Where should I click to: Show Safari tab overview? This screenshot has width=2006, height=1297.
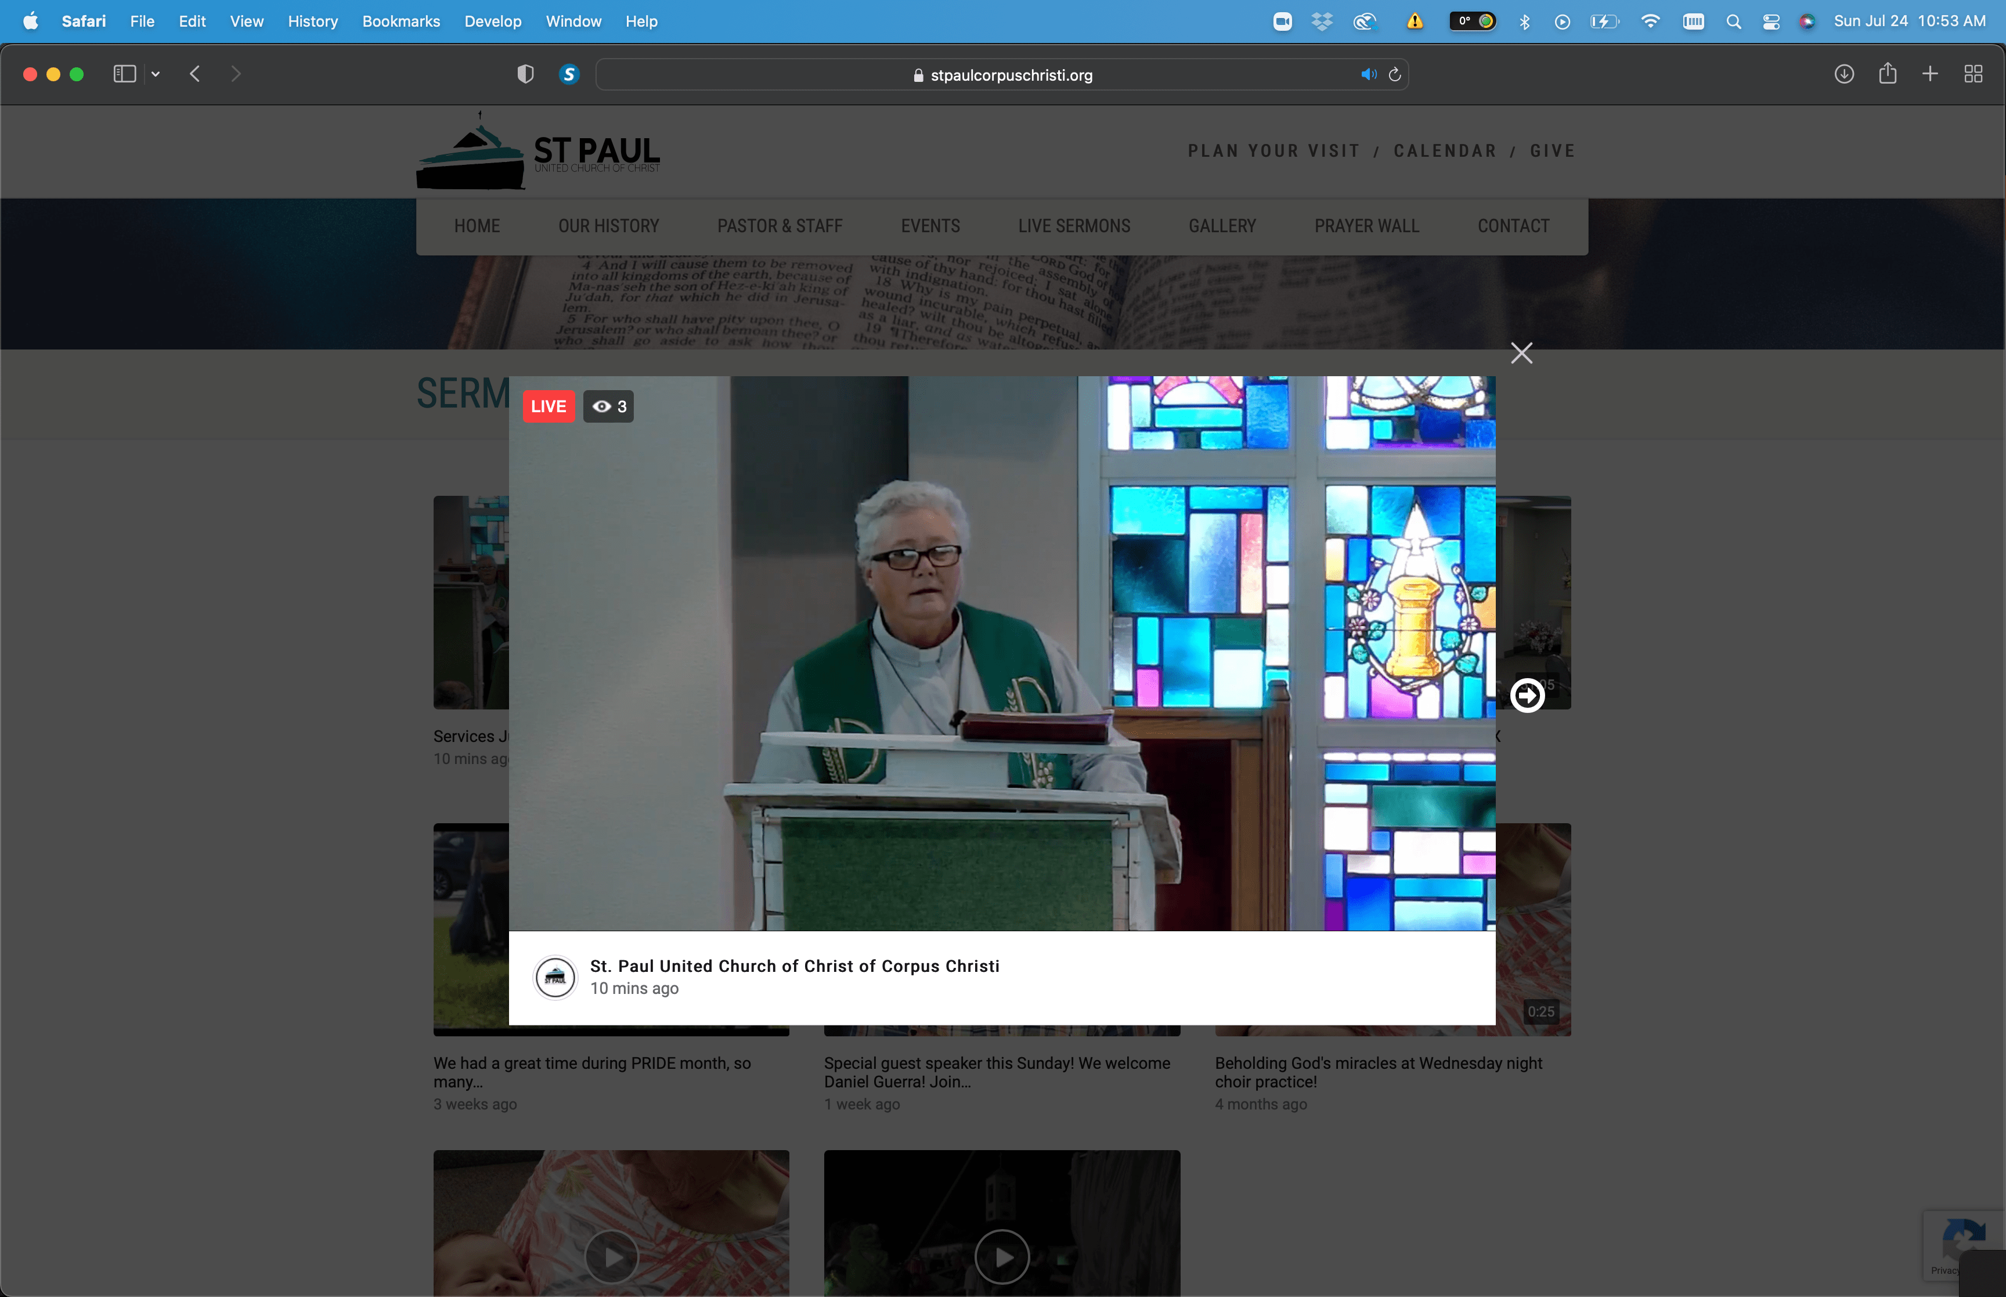(1973, 74)
